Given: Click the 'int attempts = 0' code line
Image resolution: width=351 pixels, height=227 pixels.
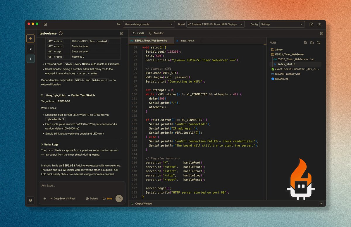Looking at the screenshot, I should pos(160,90).
